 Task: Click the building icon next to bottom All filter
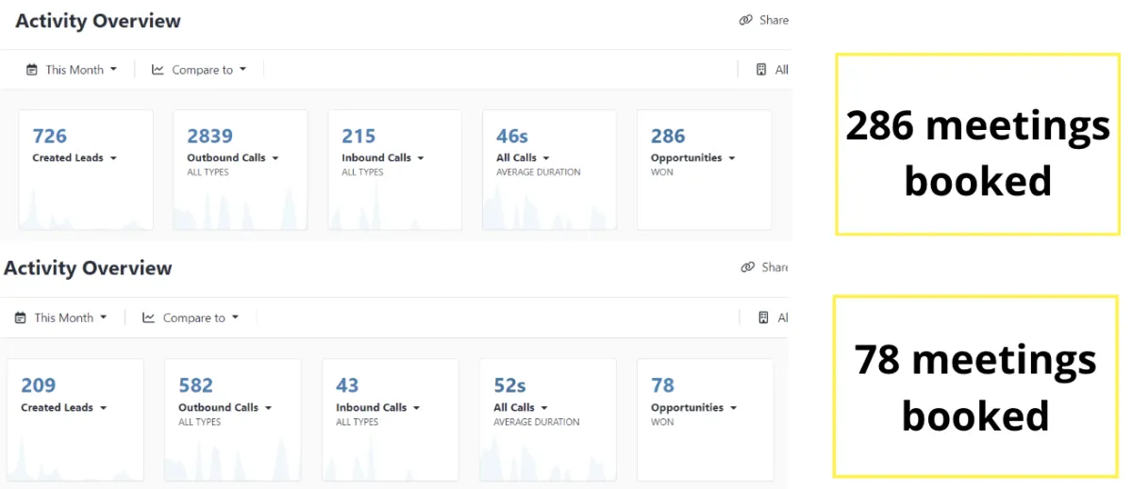763,318
